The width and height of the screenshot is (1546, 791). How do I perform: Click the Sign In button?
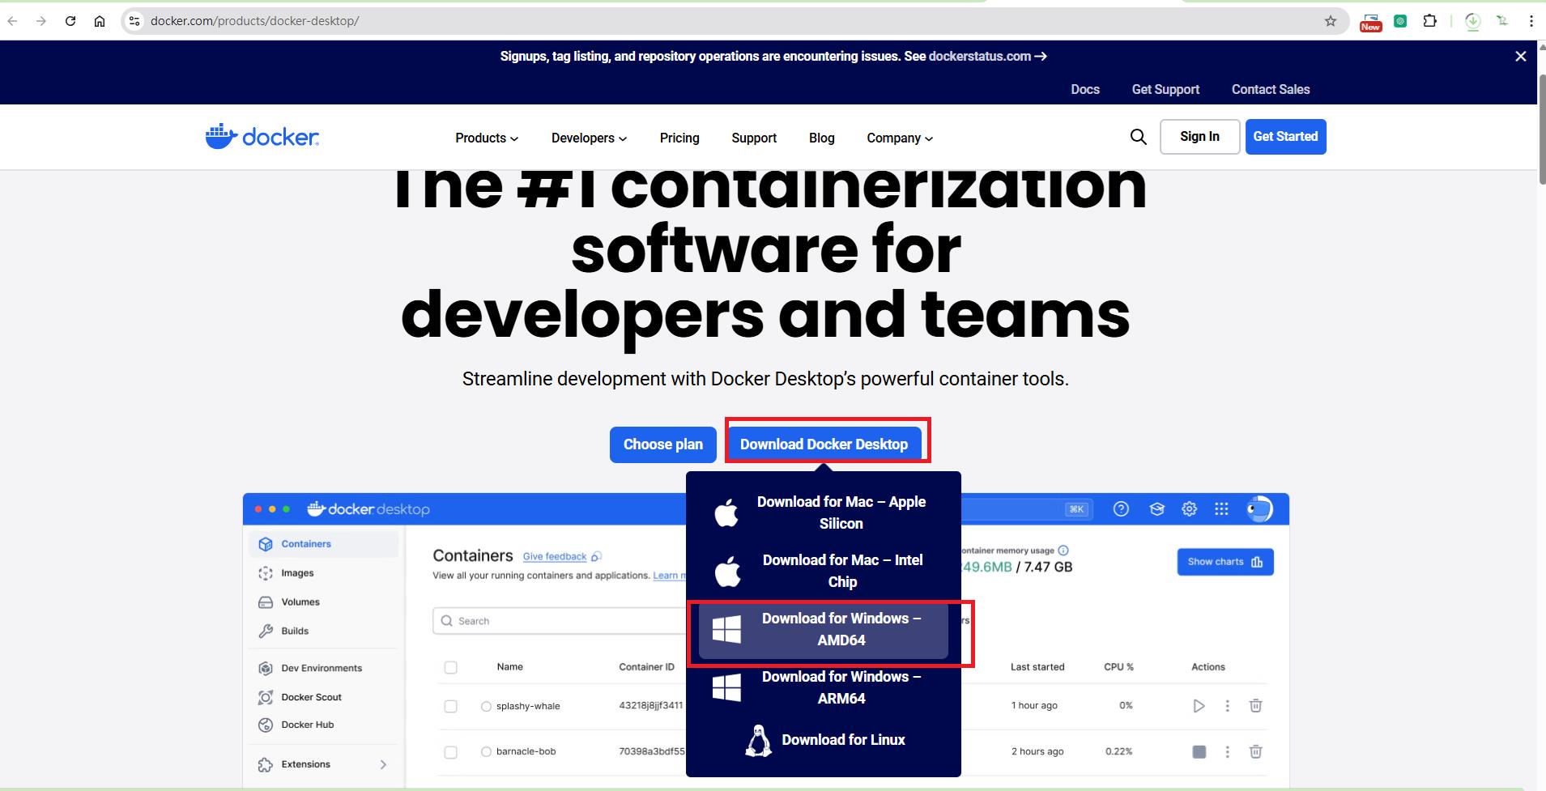(x=1199, y=137)
